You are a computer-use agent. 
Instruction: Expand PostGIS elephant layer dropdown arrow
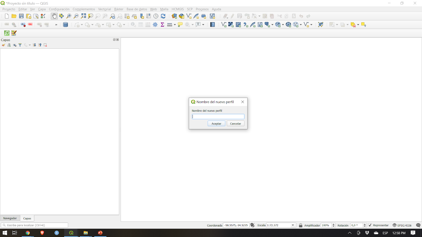[272, 25]
